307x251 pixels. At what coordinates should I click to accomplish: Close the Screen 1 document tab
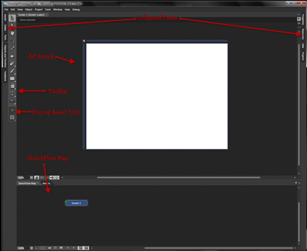click(x=46, y=15)
